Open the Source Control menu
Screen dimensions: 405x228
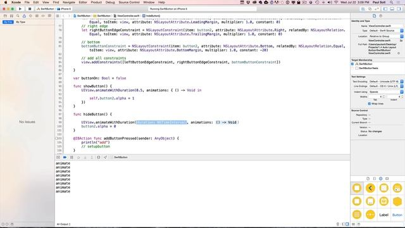(129, 3)
